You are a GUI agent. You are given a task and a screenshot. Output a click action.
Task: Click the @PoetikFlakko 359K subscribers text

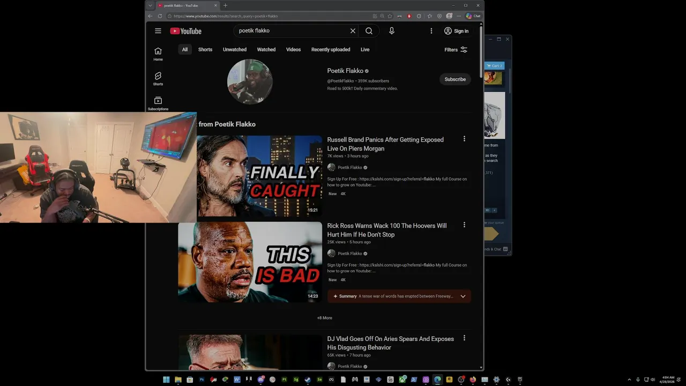358,81
